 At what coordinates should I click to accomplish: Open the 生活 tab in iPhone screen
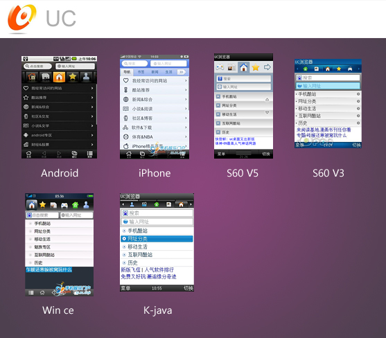point(168,72)
